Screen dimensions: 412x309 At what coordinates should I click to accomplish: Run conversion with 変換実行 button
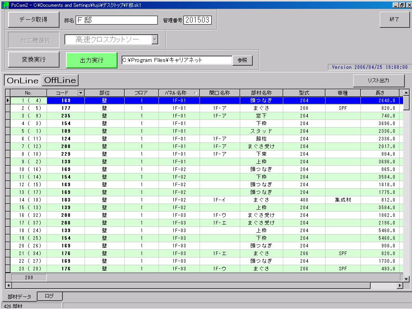pyautogui.click(x=34, y=60)
